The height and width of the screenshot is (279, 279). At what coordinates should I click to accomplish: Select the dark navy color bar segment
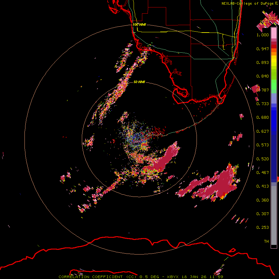tap(274, 158)
